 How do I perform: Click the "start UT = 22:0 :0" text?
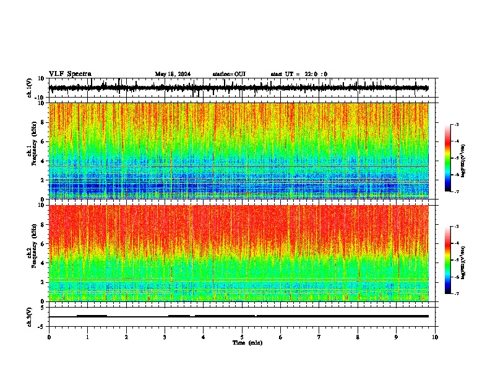[299, 74]
